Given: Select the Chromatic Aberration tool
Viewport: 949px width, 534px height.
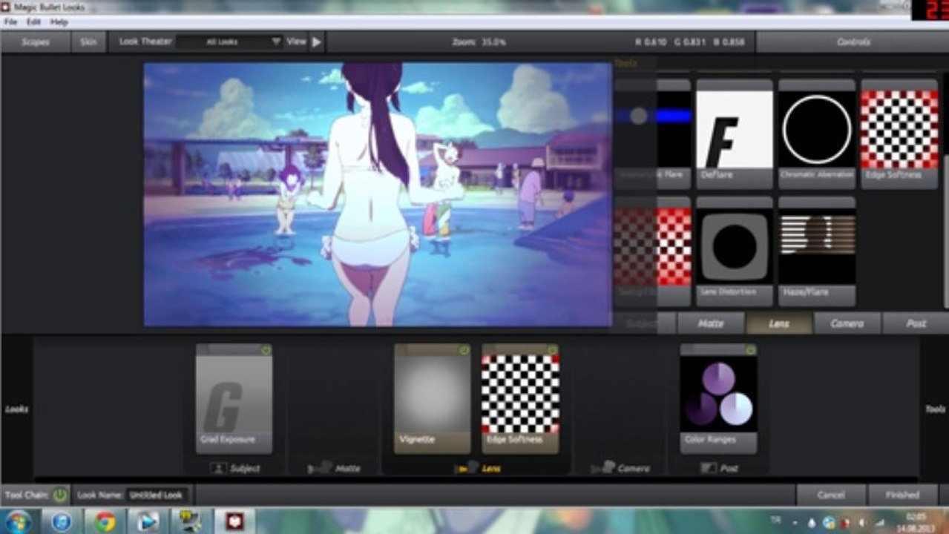Looking at the screenshot, I should (x=817, y=134).
